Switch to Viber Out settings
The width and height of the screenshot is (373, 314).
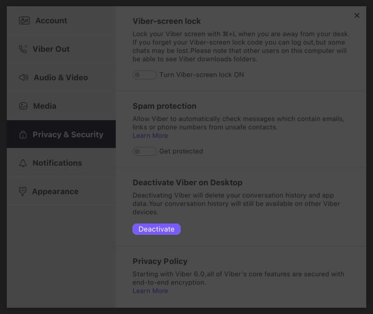pyautogui.click(x=61, y=49)
